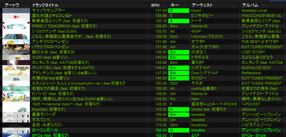Click highlighted track title ローリンガール
Image resolution: width=286 pixels, height=137 pixels.
pyautogui.click(x=45, y=130)
